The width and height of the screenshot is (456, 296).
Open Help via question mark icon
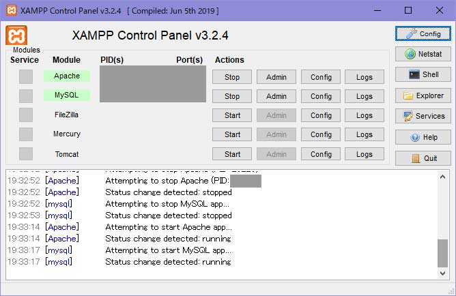[x=423, y=137]
